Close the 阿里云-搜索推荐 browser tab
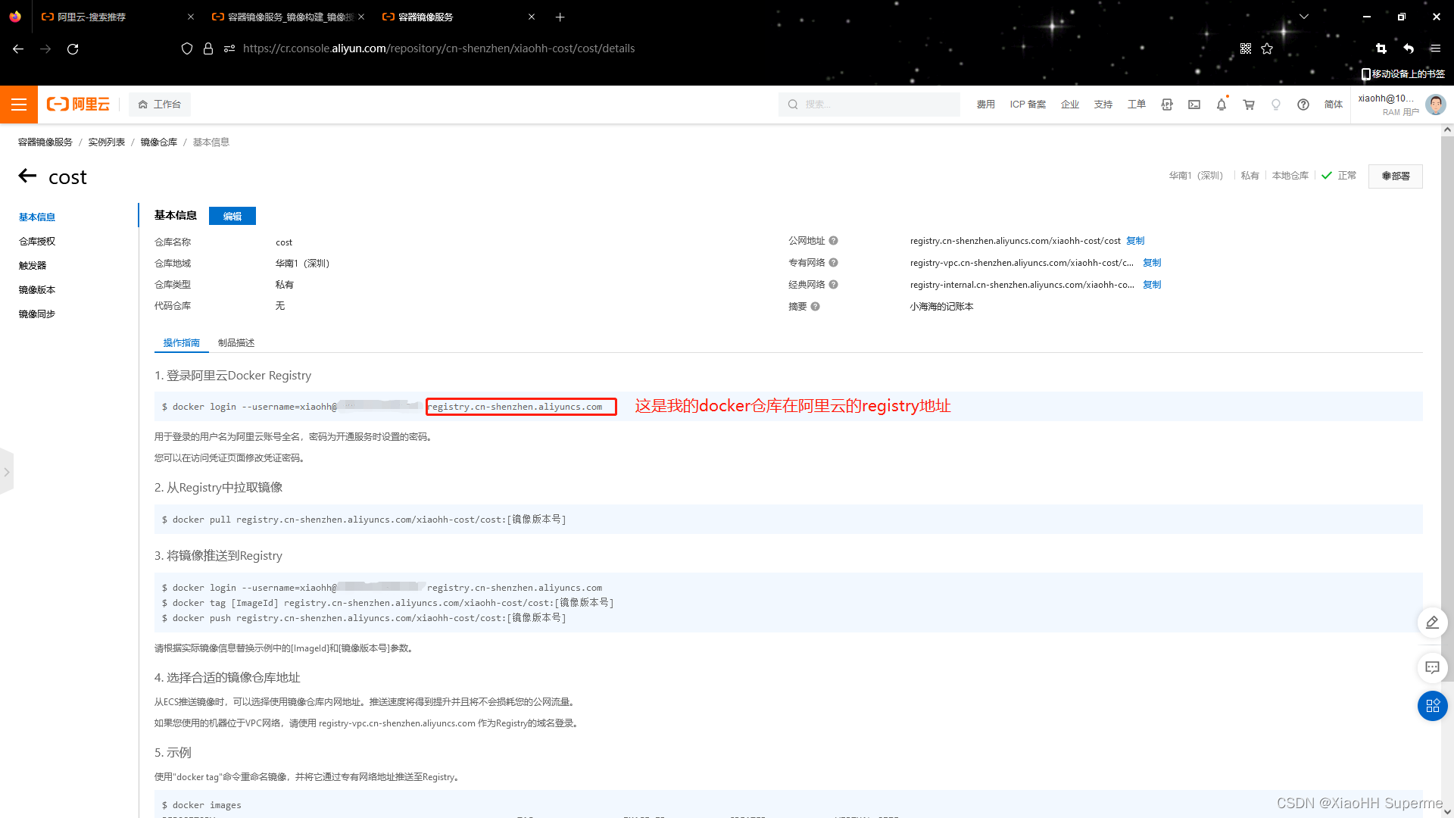Screen dimensions: 1454x818 [190, 17]
